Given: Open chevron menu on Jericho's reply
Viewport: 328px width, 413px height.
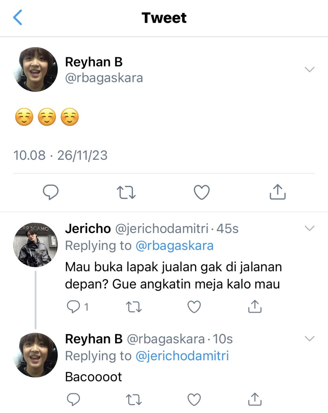Looking at the screenshot, I should tap(310, 228).
